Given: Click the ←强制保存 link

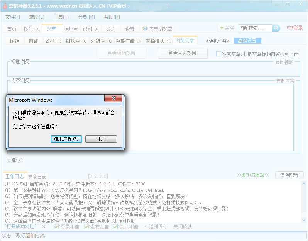Looking at the screenshot, I should (156, 227).
